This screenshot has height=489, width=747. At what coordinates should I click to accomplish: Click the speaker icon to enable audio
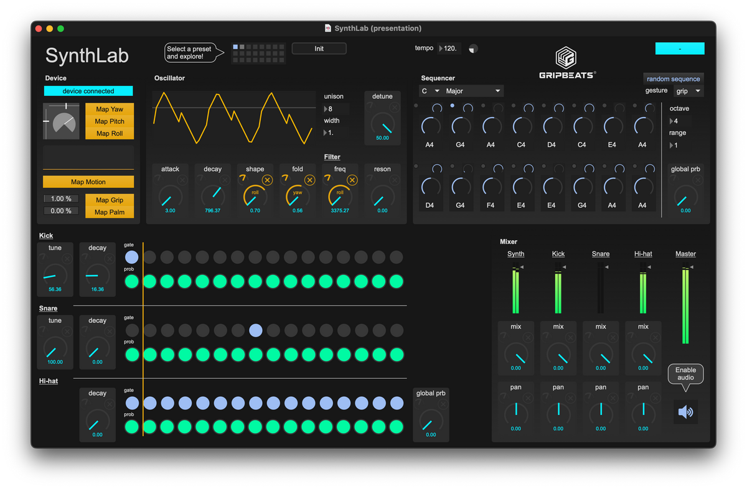tap(685, 412)
